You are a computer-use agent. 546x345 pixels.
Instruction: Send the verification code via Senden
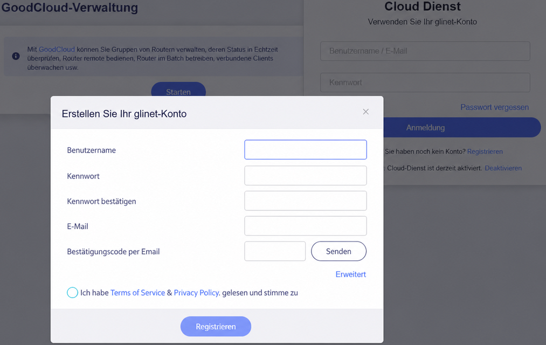pos(338,251)
